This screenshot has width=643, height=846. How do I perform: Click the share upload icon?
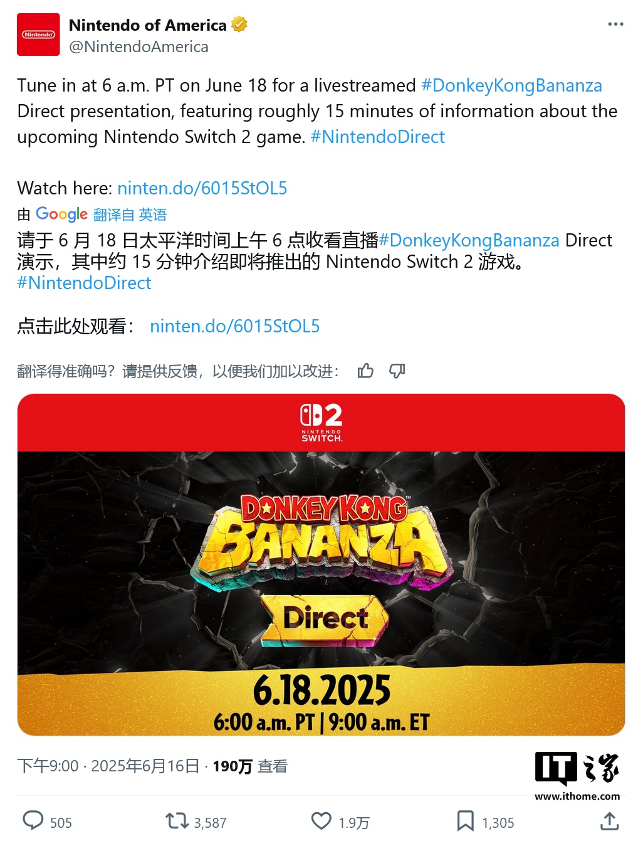610,821
